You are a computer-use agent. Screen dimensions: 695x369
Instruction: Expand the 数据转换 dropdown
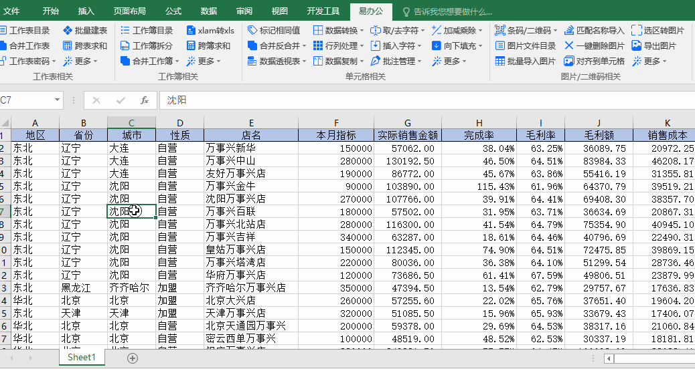pyautogui.click(x=362, y=31)
